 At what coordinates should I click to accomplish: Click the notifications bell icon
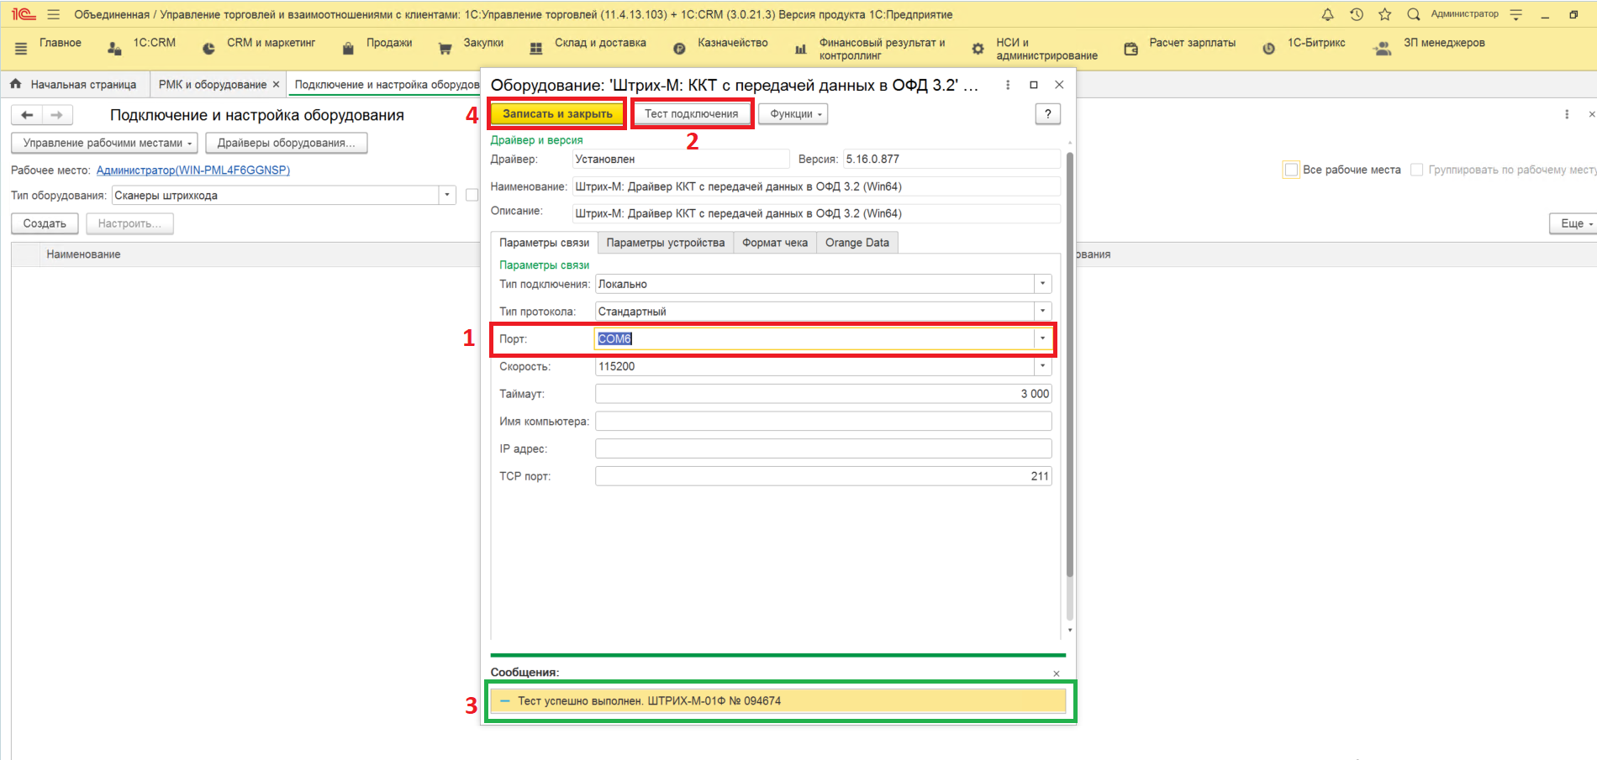tap(1327, 14)
